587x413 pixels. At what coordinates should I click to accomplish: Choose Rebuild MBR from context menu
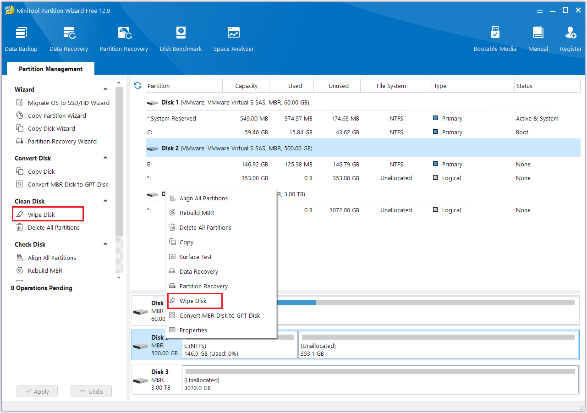[x=221, y=213]
